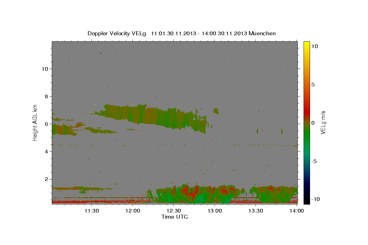368x245 pixels.
Task: Click the black bottom of the colorbar
Action: [307, 201]
